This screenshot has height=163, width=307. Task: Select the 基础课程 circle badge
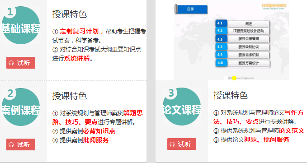[x=20, y=25]
